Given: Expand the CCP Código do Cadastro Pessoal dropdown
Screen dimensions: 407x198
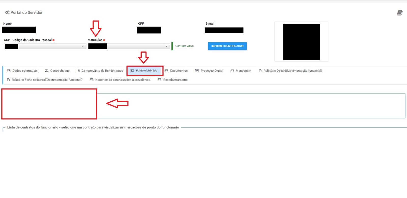Looking at the screenshot, I should point(83,46).
